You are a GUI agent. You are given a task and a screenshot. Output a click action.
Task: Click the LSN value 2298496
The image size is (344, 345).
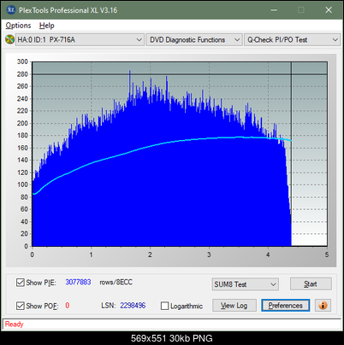133,306
